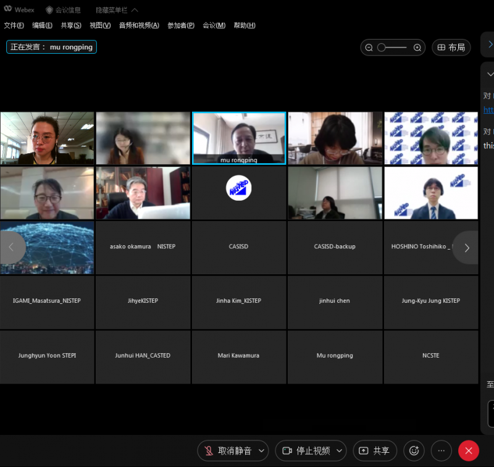The height and width of the screenshot is (467, 494).
Task: Go to next page of participants
Action: click(x=466, y=248)
